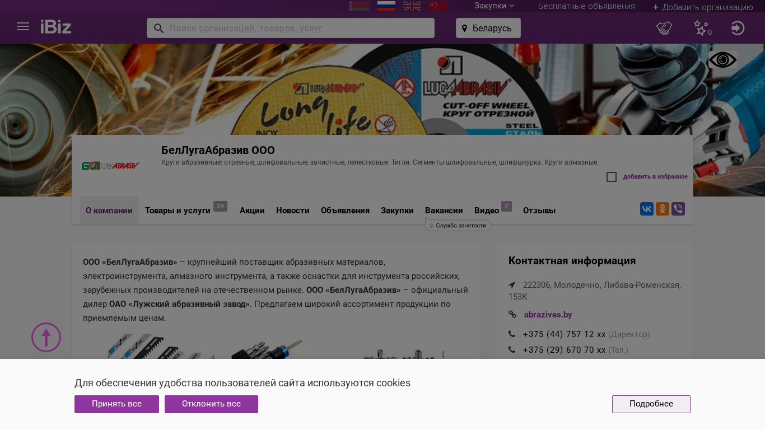
Task: Click the search magnifier icon
Action: coord(158,28)
